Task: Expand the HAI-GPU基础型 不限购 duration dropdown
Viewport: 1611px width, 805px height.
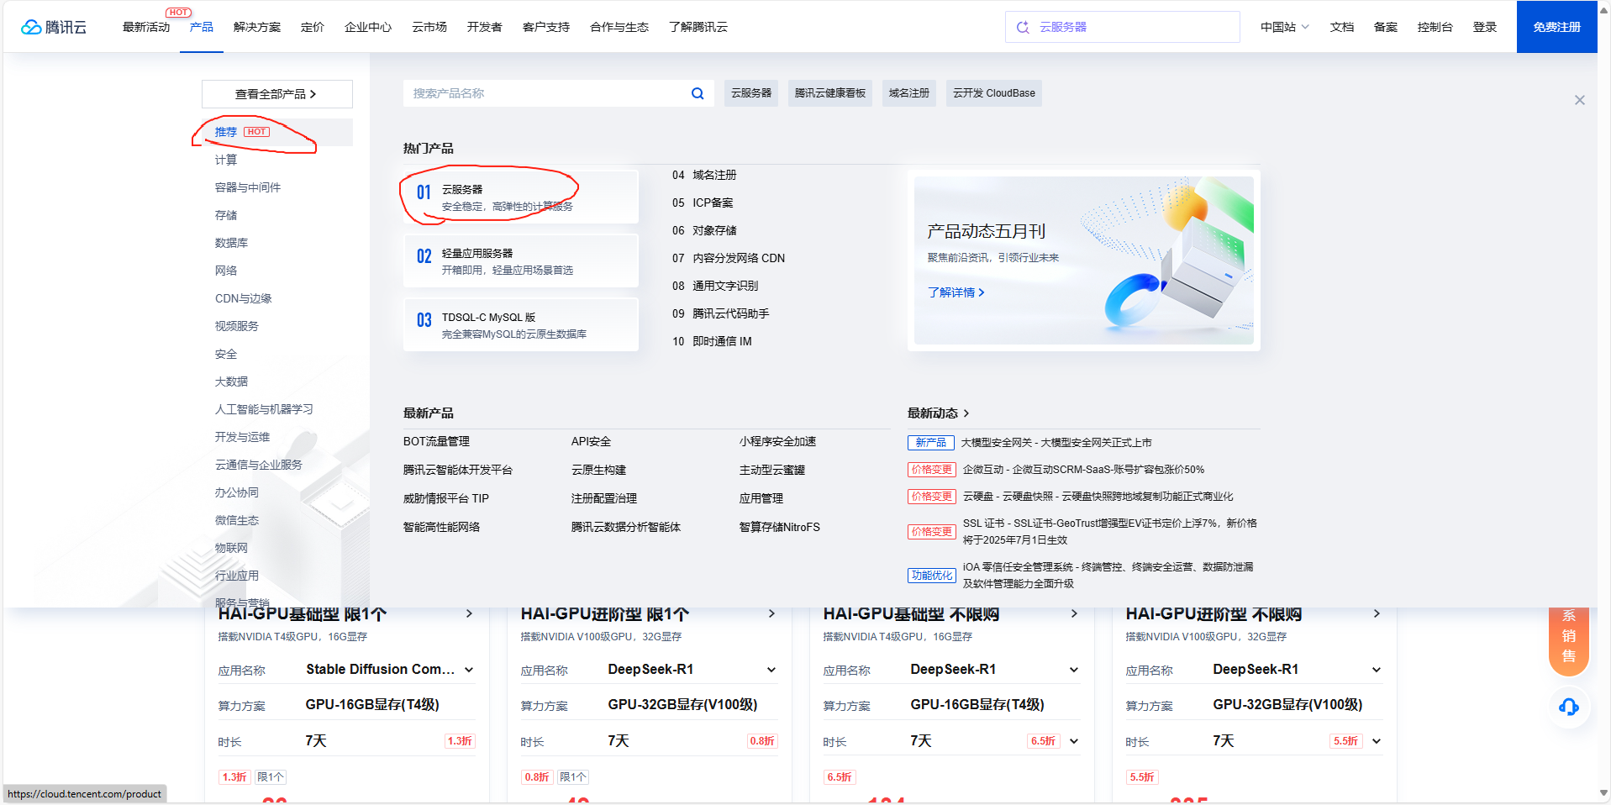Action: click(1074, 741)
